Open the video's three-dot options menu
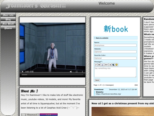 pyautogui.click(x=82, y=72)
